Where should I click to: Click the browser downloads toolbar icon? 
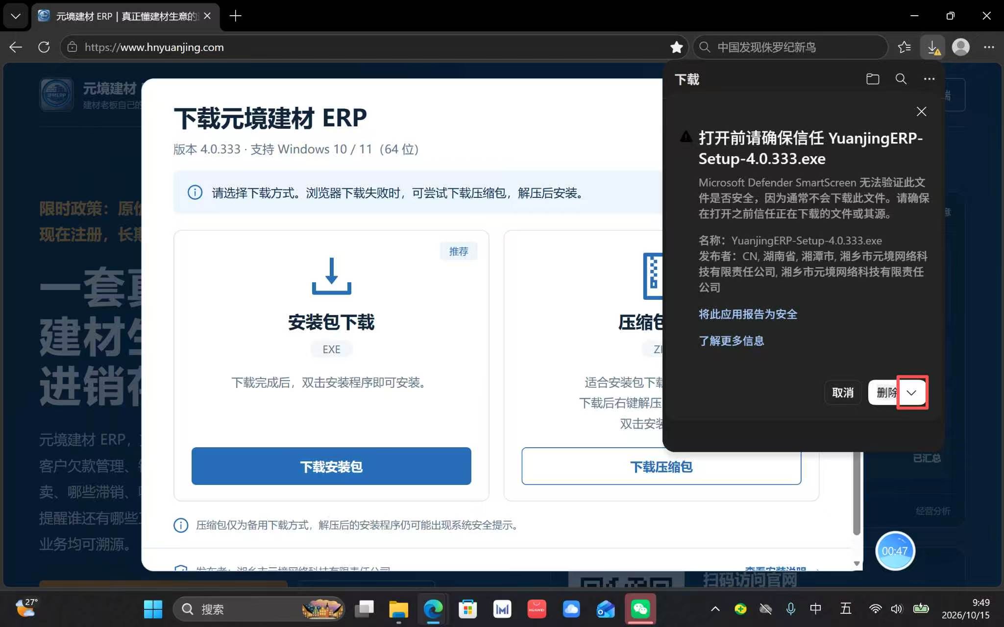pos(932,47)
